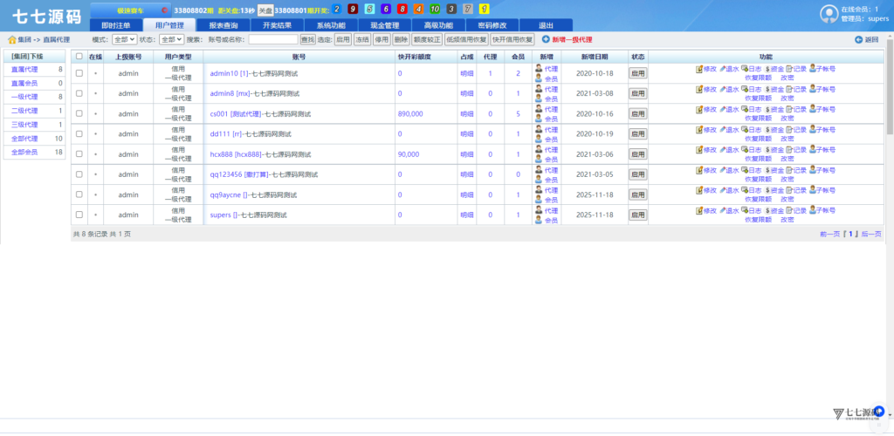Click drawn ball number 9
This screenshot has width=894, height=436.
pos(353,9)
